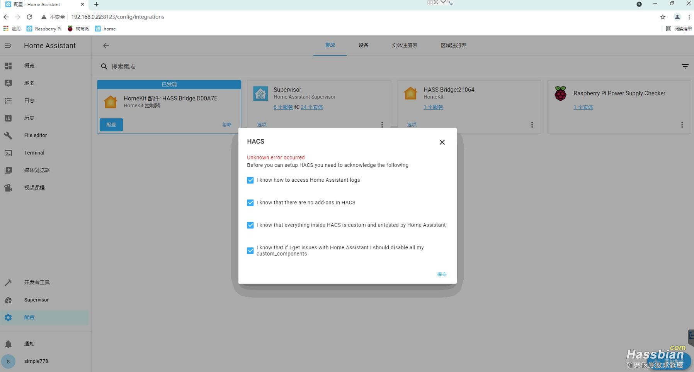The width and height of the screenshot is (694, 372).
Task: Open the video course camera icon
Action: point(8,188)
